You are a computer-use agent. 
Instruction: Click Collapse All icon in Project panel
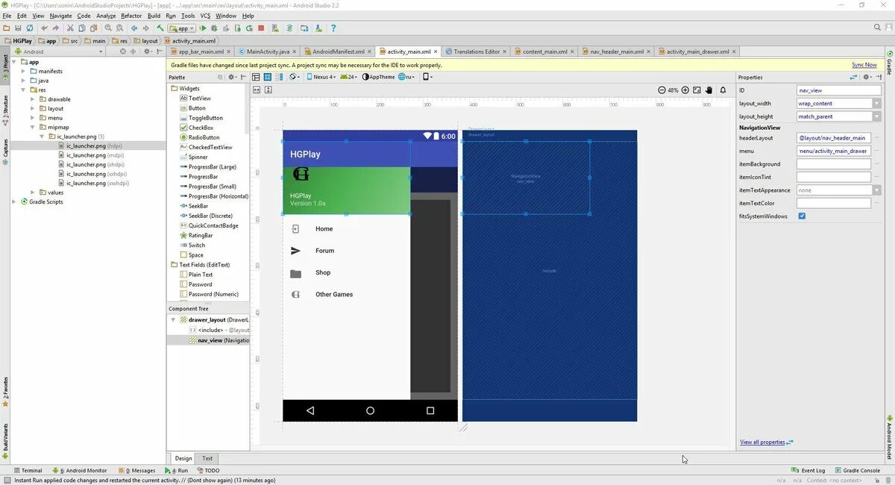(133, 51)
